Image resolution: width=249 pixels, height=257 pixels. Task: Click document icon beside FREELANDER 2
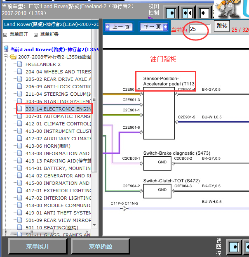click(x=20, y=64)
